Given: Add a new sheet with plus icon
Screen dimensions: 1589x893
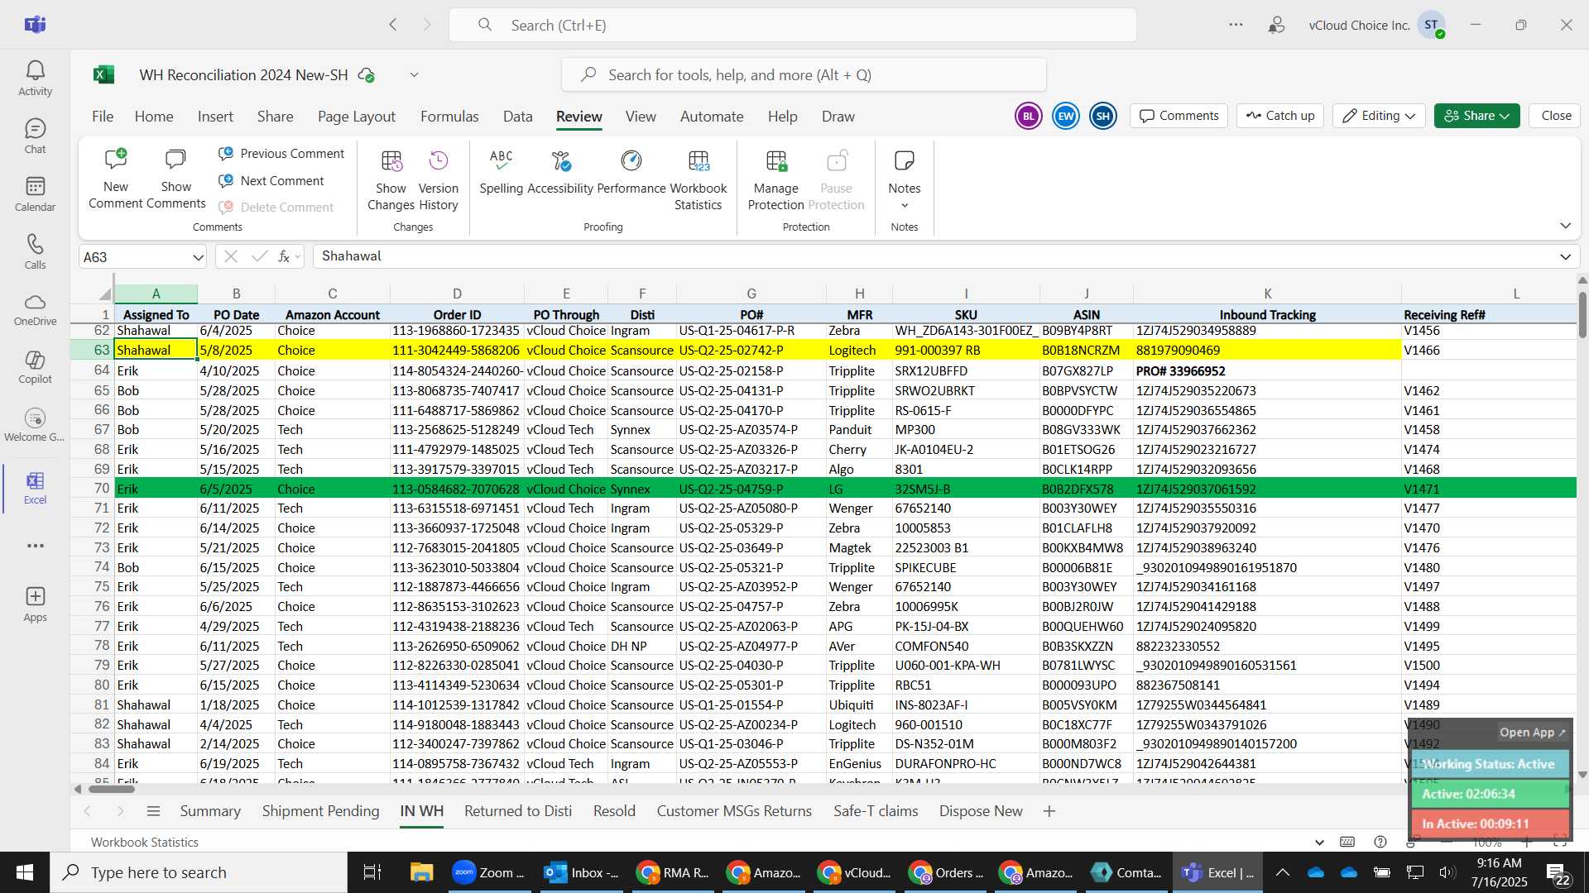Looking at the screenshot, I should 1049,811.
